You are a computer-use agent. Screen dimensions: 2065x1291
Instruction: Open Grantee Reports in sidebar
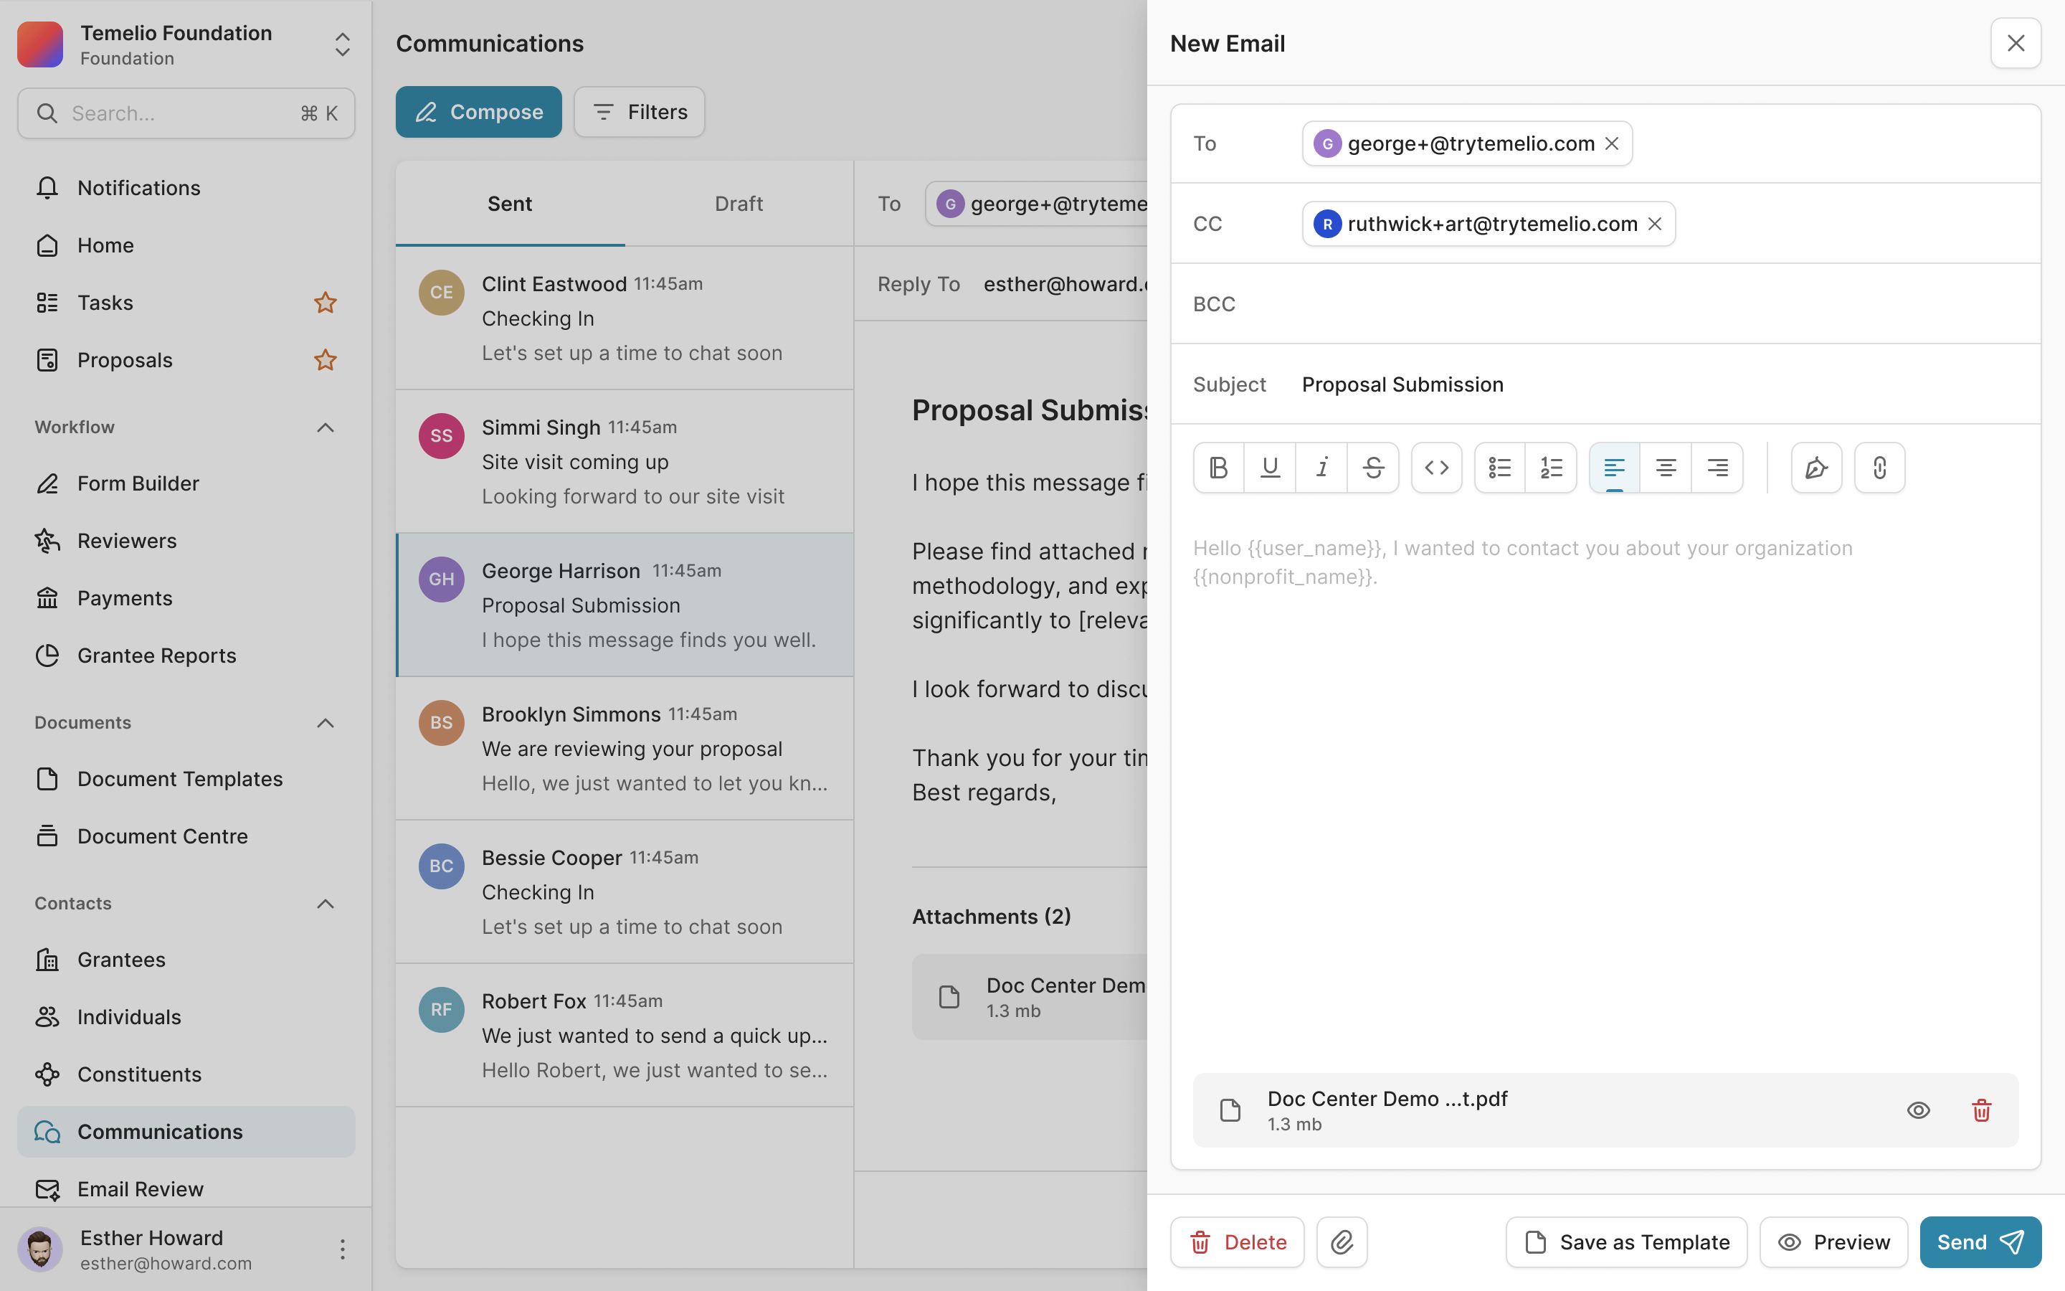point(157,656)
